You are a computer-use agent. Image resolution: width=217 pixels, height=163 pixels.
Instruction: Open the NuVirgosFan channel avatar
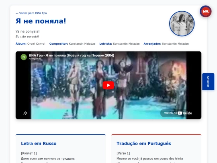coord(24,57)
